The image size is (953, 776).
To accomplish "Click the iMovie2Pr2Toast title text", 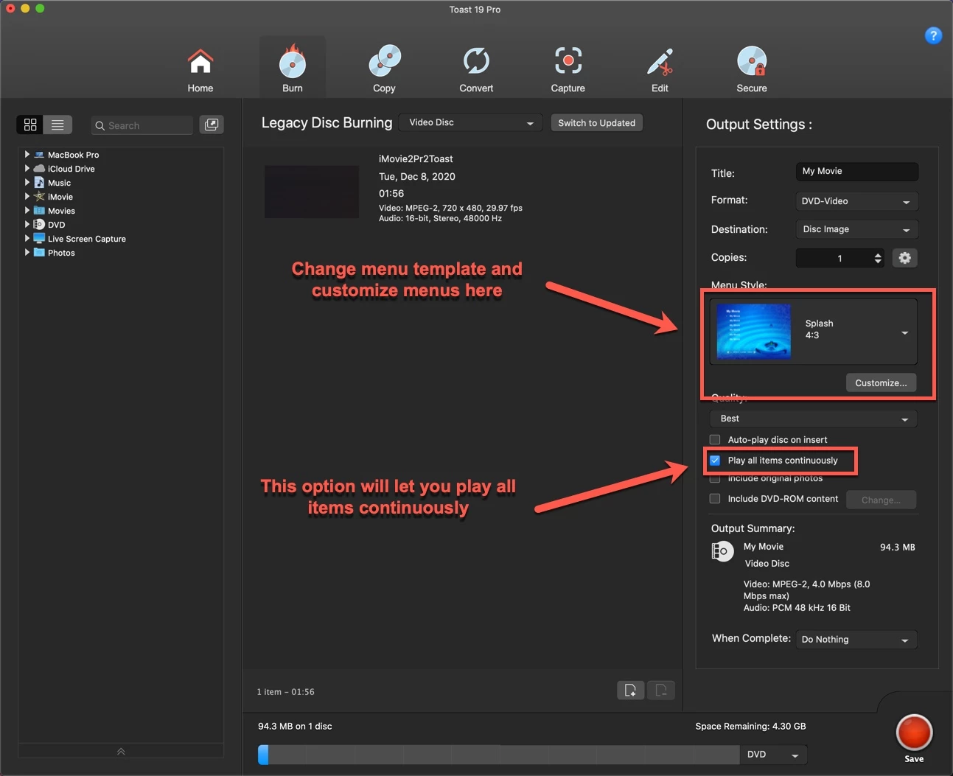I will [x=416, y=158].
